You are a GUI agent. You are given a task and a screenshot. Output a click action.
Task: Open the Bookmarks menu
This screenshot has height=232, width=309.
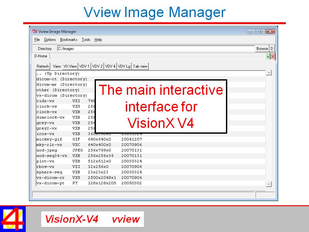[69, 40]
